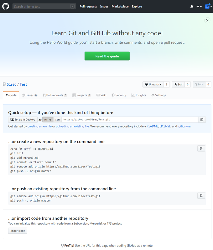Switch to the Wiki tab
This screenshot has height=250, width=213.
pos(101,95)
